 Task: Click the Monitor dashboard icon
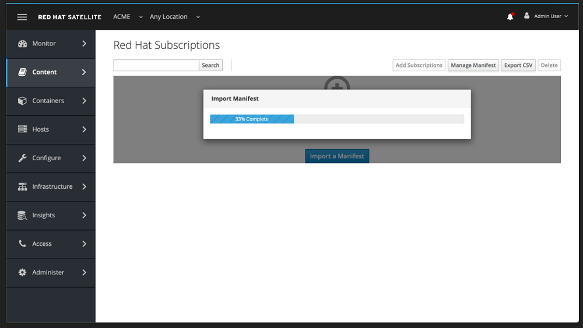[23, 44]
